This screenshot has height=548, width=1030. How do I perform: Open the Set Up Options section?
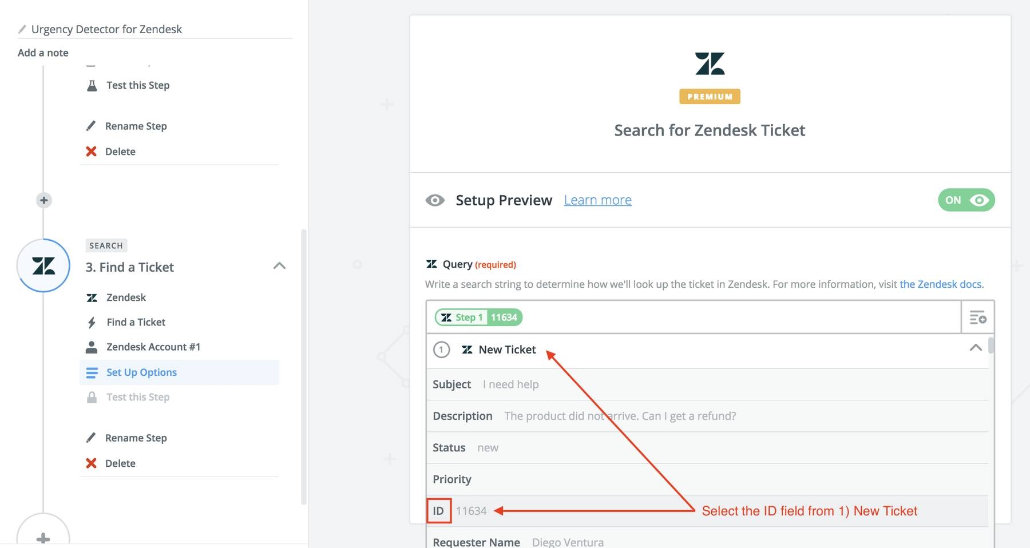click(x=141, y=372)
